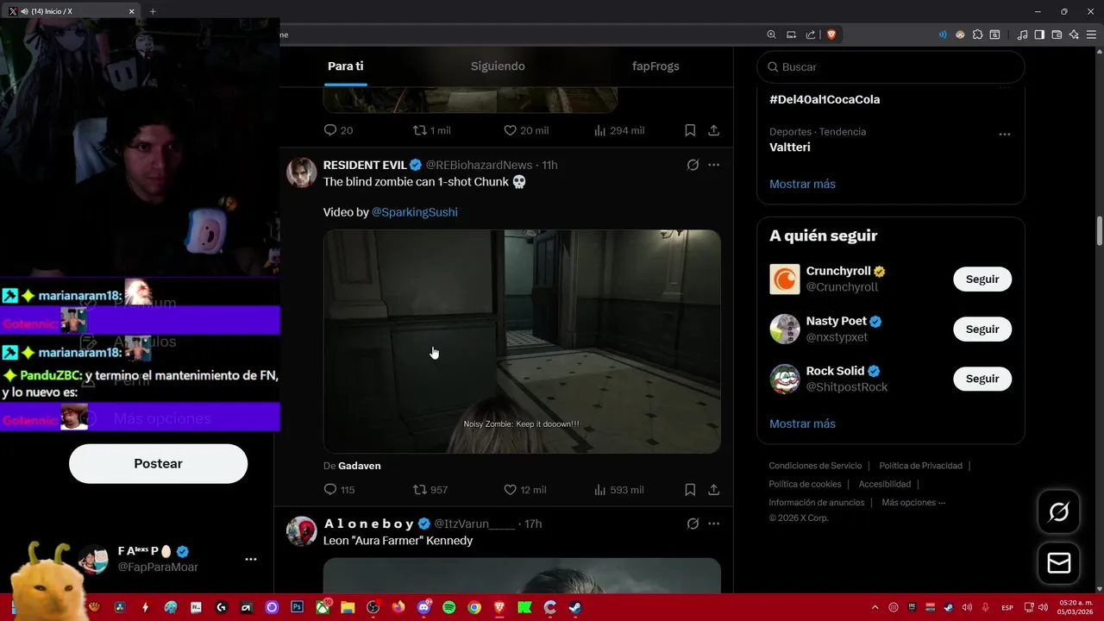Follow Crunchyroll with the Seguir button
The height and width of the screenshot is (621, 1104).
tap(982, 279)
